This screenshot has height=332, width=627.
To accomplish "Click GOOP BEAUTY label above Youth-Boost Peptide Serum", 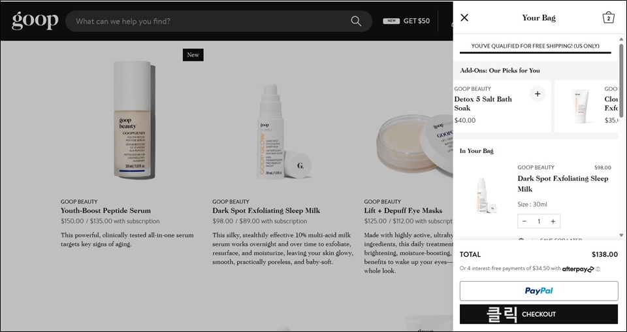I will point(79,201).
